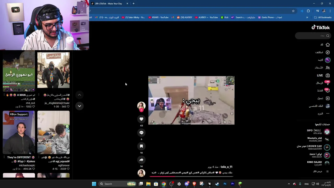
Task: Like michaelsoepic video with 494.5K heart
Action: click(x=33, y=169)
